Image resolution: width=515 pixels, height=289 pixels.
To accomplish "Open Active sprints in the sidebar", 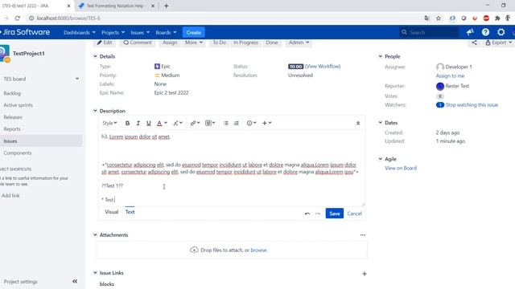I will (18, 105).
